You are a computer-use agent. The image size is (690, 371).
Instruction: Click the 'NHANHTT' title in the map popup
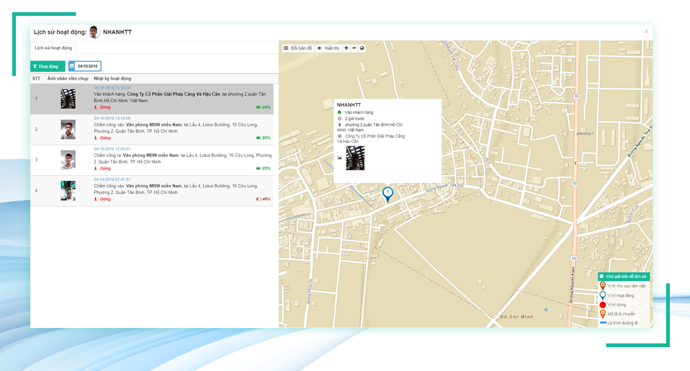(349, 105)
